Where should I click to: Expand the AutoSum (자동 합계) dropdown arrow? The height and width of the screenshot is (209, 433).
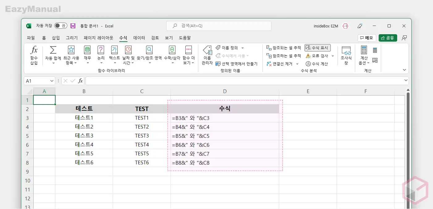click(x=53, y=63)
